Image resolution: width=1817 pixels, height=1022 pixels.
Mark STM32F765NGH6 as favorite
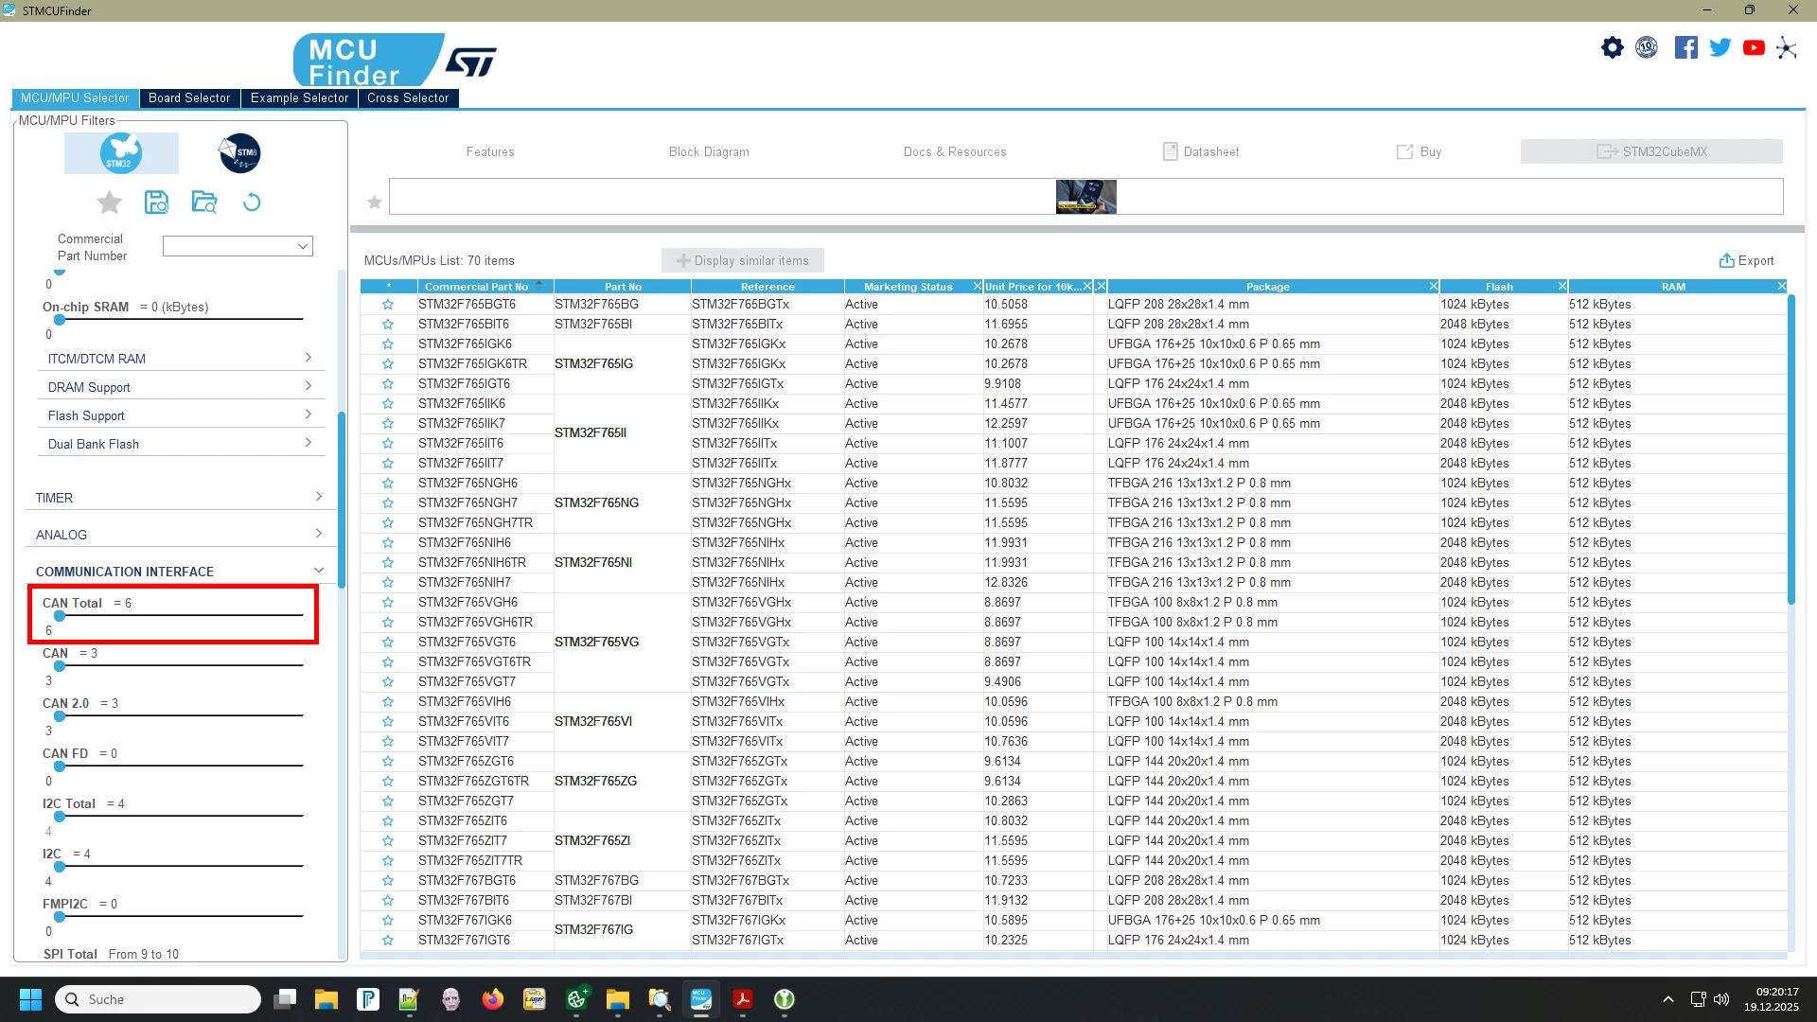[388, 484]
